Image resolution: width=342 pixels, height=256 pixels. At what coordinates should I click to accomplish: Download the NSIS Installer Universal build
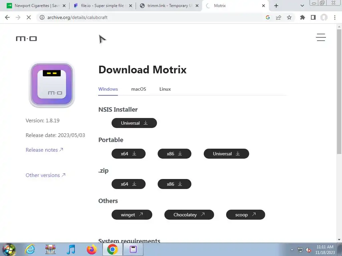click(134, 123)
